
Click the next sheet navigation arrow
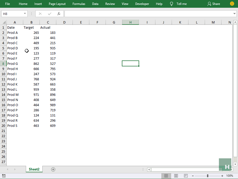tap(15, 169)
